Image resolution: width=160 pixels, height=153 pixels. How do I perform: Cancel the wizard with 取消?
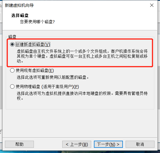pos(140,144)
